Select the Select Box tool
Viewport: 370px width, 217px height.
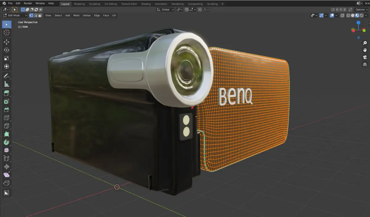[6, 24]
